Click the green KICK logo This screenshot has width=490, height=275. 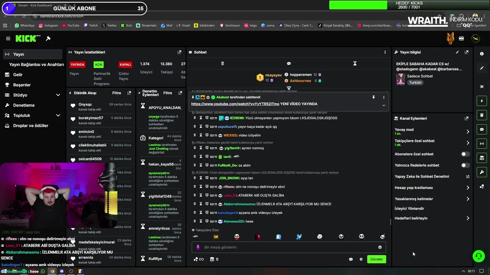[28, 39]
